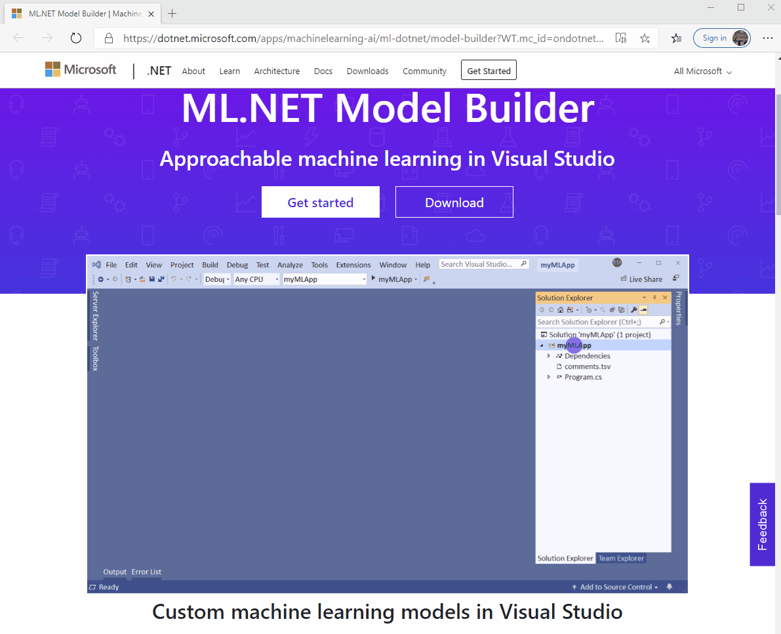
Task: Click the browser Refresh icon
Action: pos(75,38)
